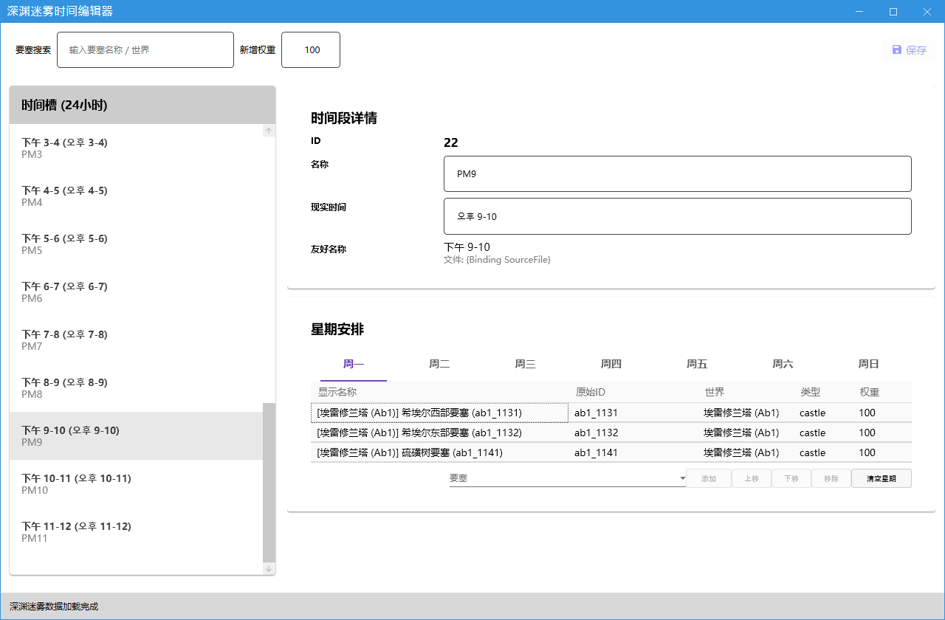Click the 时间槽 (24小时) panel header
This screenshot has width=945, height=620.
click(142, 106)
